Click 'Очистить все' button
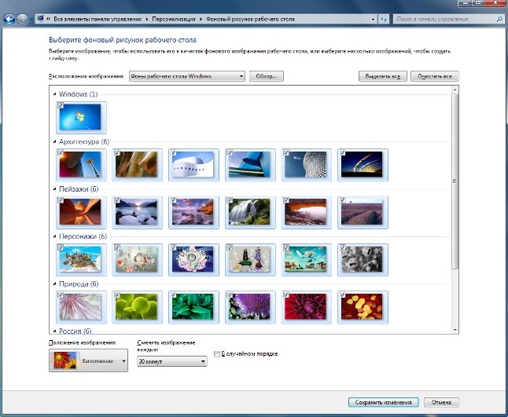Image resolution: width=508 pixels, height=417 pixels. tap(435, 76)
